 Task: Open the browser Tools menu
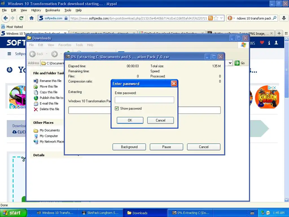pos(68,10)
